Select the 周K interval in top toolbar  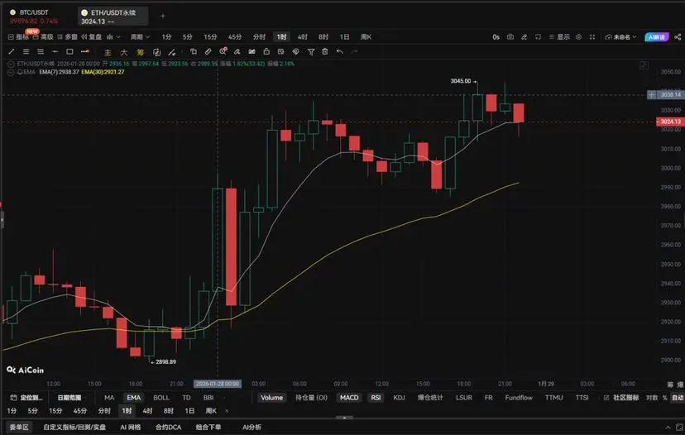click(366, 37)
